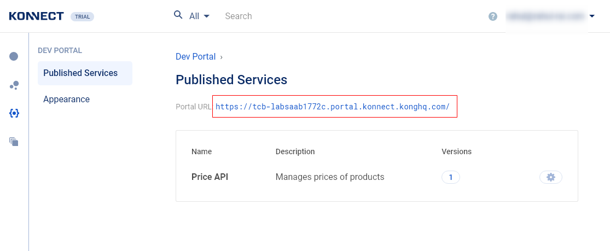Click the TRIAL badge

pos(82,16)
